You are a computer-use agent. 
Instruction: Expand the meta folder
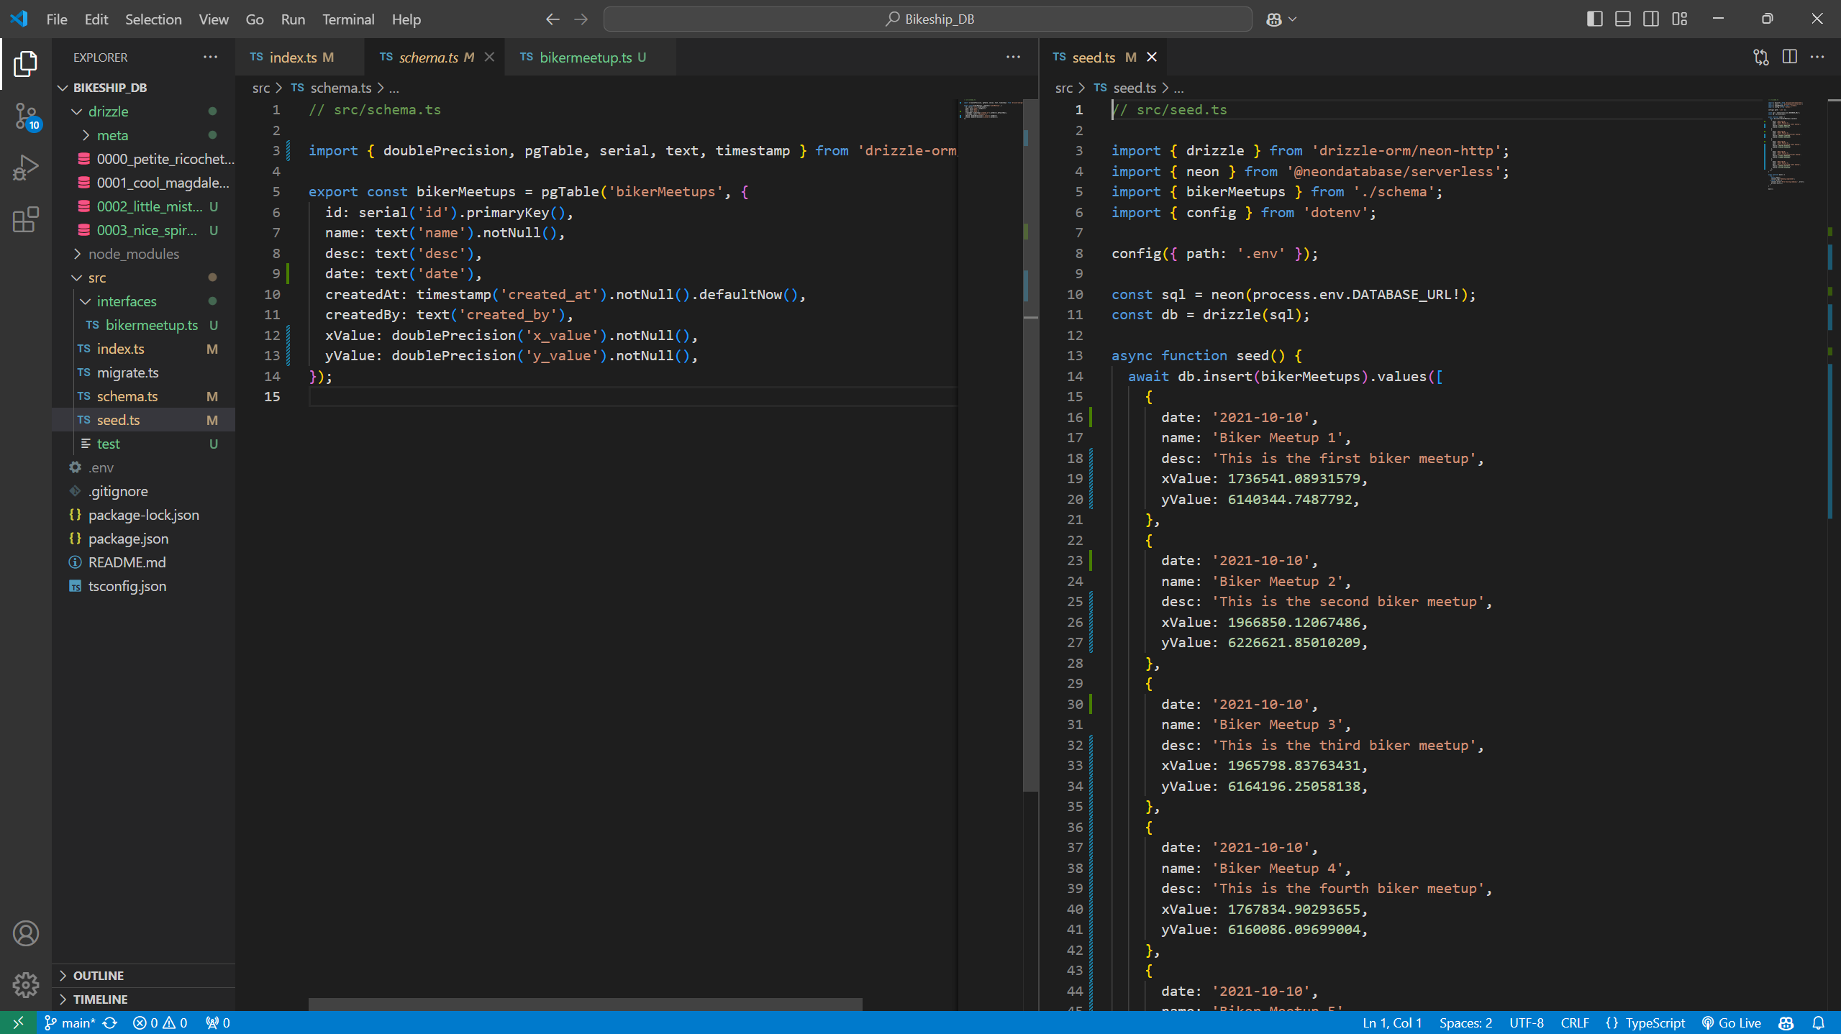(x=144, y=135)
